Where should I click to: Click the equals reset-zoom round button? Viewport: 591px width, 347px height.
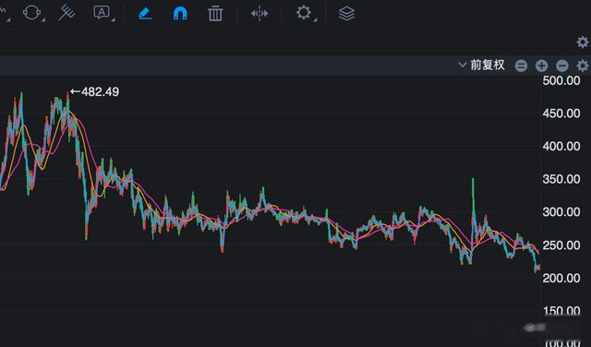pos(521,66)
